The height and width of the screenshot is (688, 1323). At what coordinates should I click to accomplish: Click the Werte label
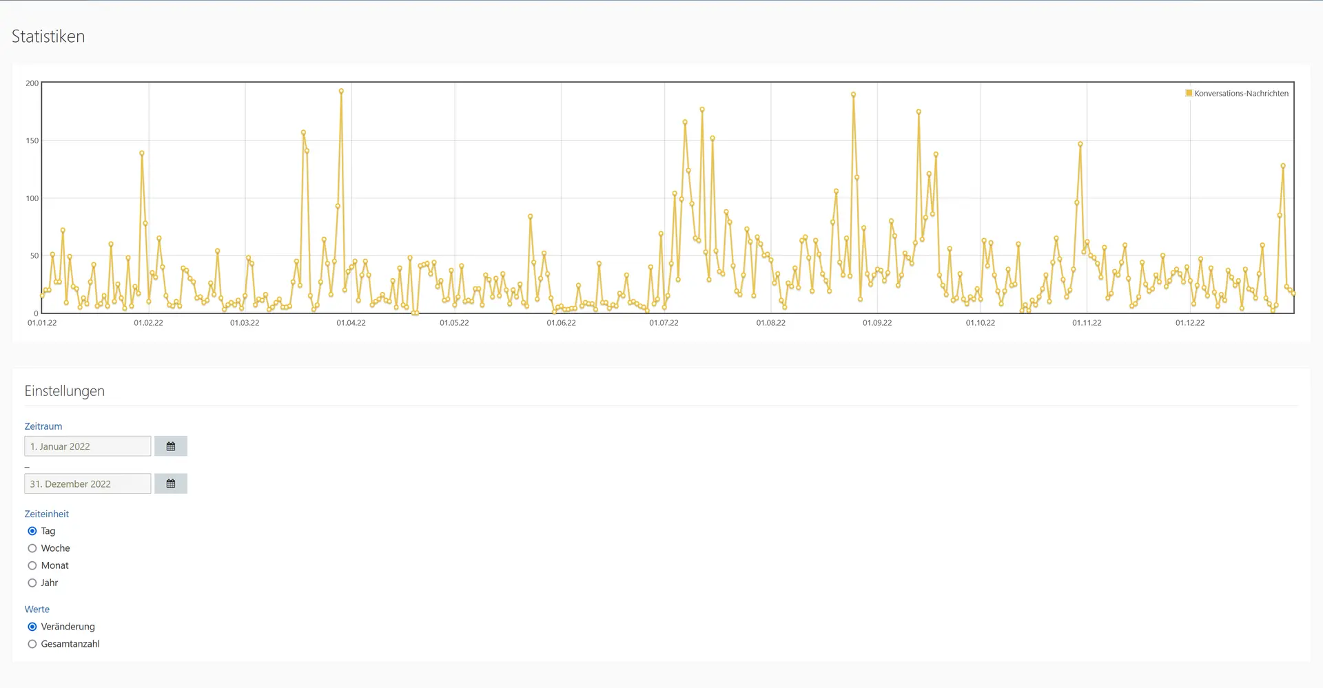[37, 609]
